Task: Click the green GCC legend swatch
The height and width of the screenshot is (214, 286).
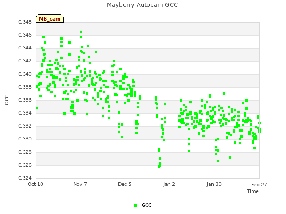Action: point(135,206)
